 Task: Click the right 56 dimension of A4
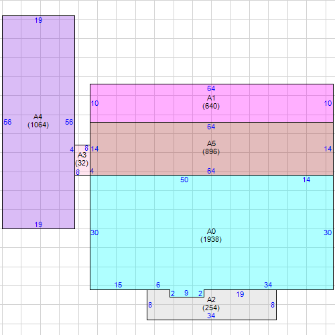pyautogui.click(x=69, y=122)
